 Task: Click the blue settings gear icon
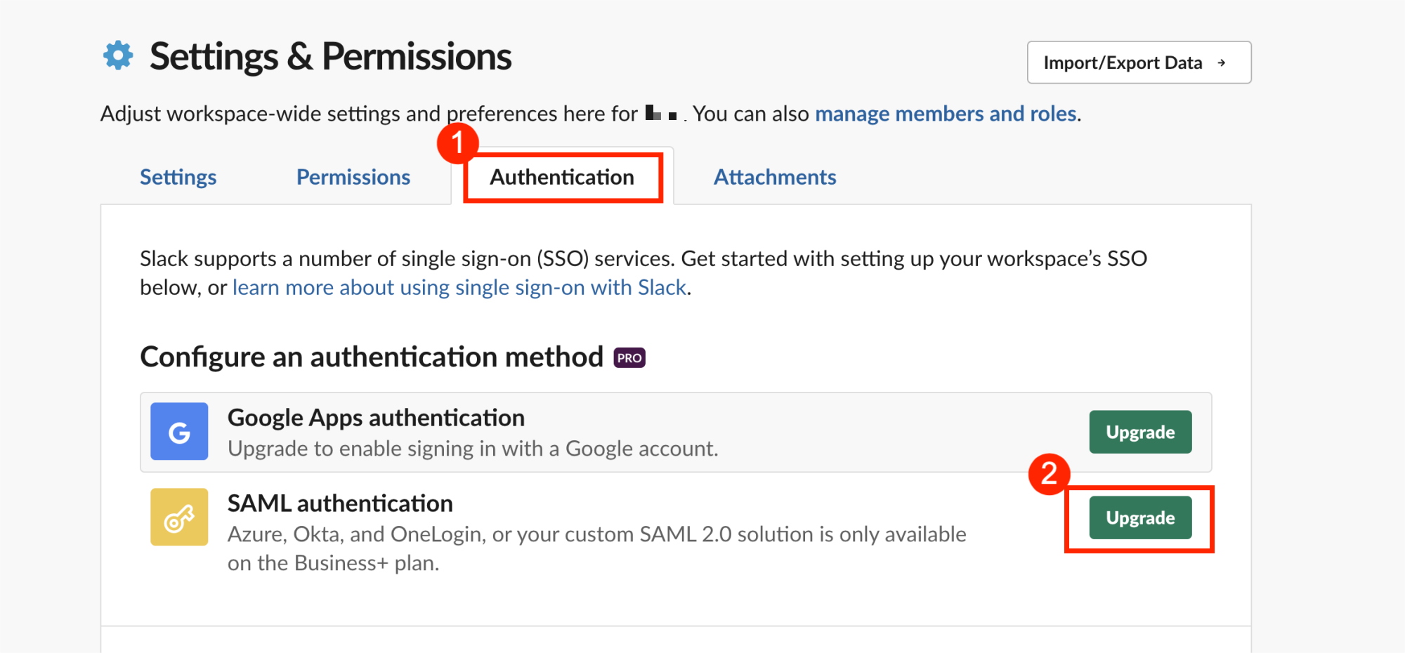(118, 55)
